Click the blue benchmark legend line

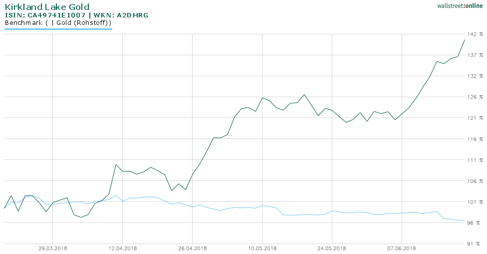58,29
